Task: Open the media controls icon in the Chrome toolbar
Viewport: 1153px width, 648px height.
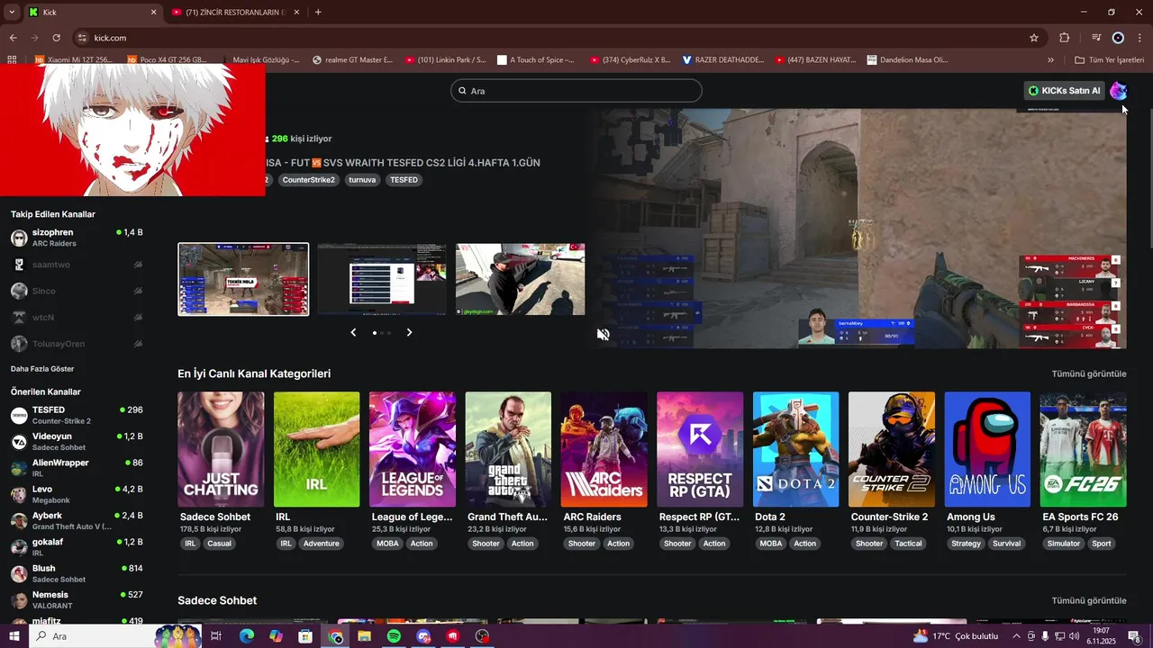Action: click(x=1096, y=38)
